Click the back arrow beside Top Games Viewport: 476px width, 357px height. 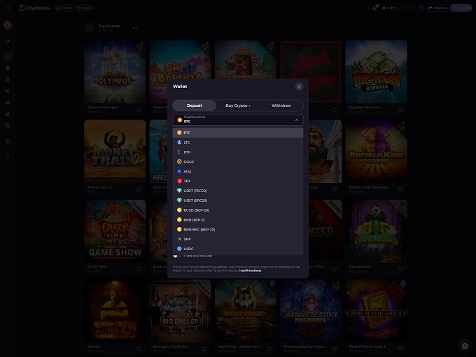point(90,28)
